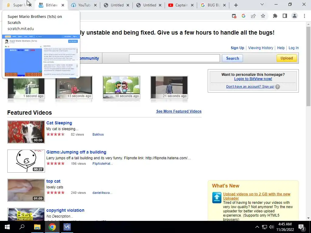Open the Extensions puzzle icon
This screenshot has height=233, width=311.
click(x=275, y=16)
